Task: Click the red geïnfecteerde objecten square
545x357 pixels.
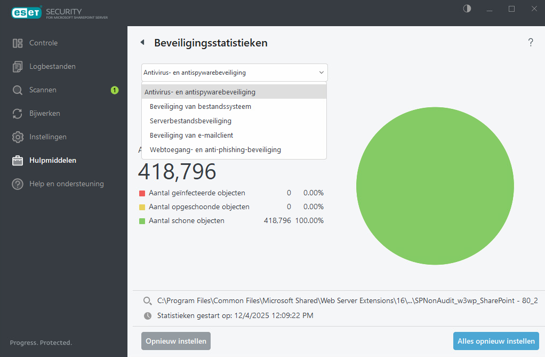Action: [x=142, y=193]
